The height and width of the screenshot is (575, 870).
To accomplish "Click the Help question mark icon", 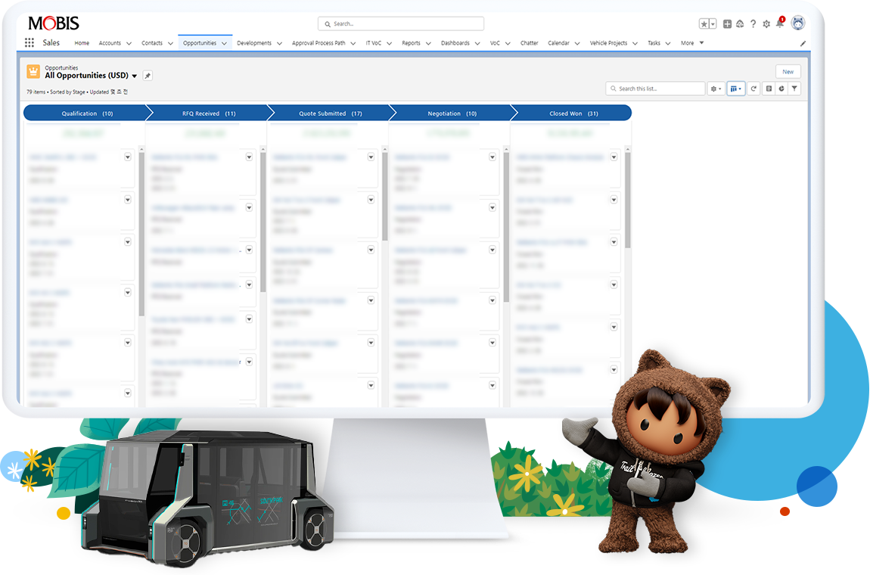I will [x=753, y=24].
